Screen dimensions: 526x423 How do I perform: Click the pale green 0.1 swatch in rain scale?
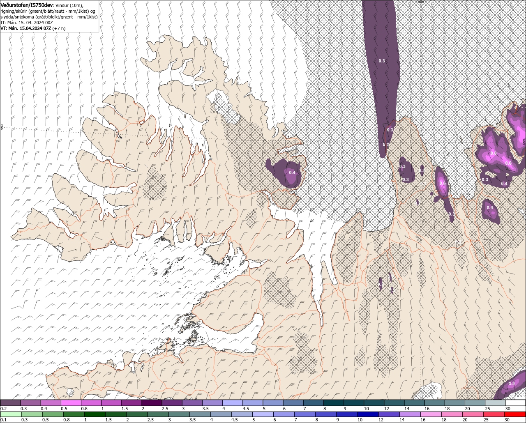tap(11, 414)
